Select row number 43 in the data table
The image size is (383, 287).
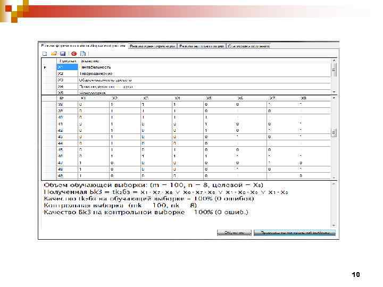[186, 137]
